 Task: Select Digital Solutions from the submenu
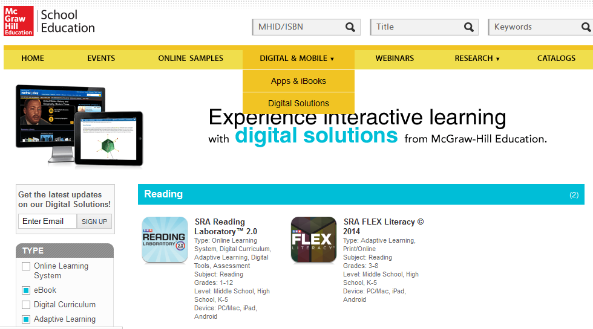[x=298, y=103]
